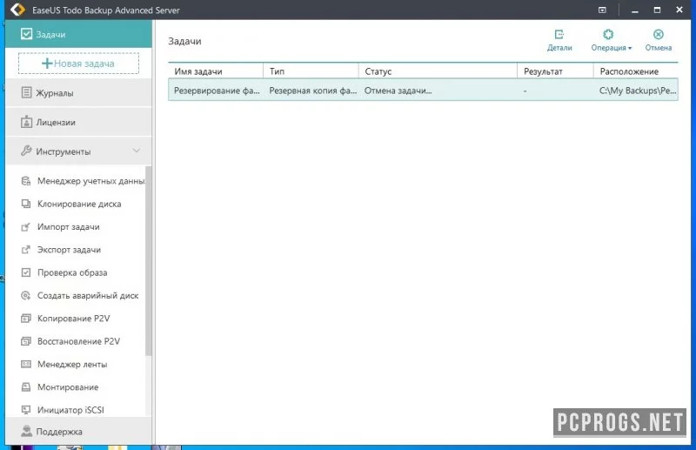
Task: Open the Операция dropdown menu
Action: [x=611, y=40]
